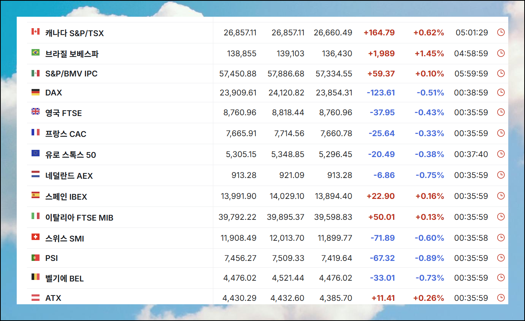Open the 스페인 IBEX index link
Screen dimensions: 525x321
66,197
